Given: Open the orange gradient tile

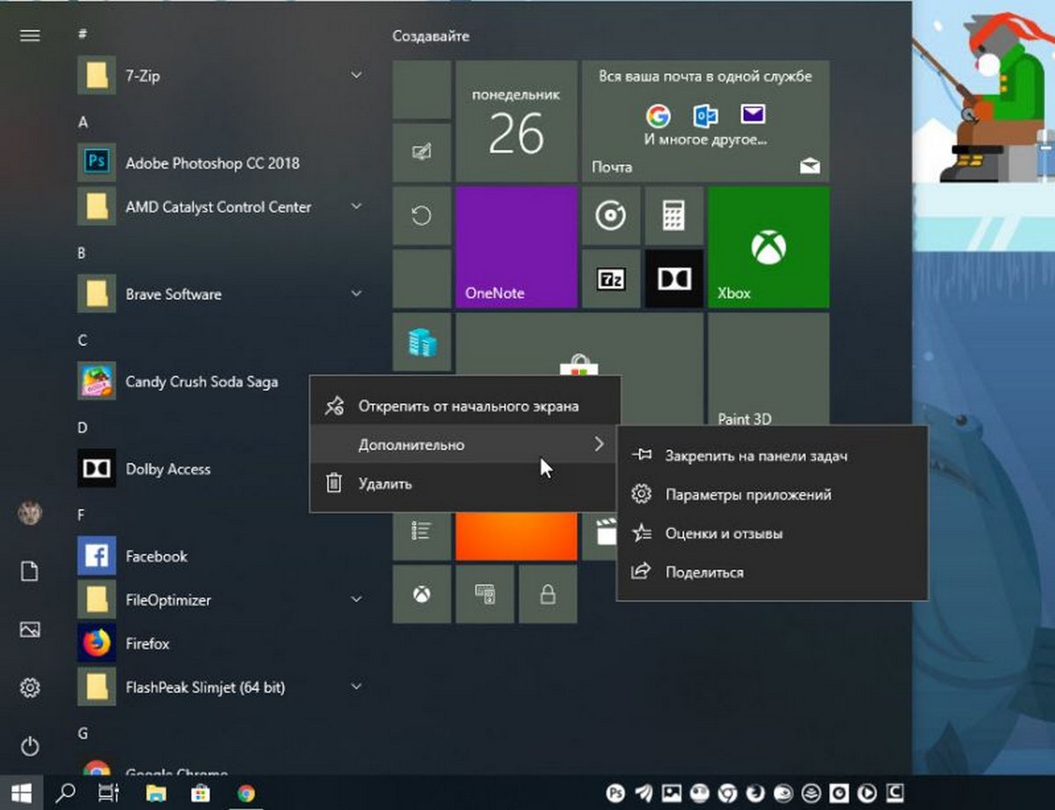Looking at the screenshot, I should pos(516,537).
